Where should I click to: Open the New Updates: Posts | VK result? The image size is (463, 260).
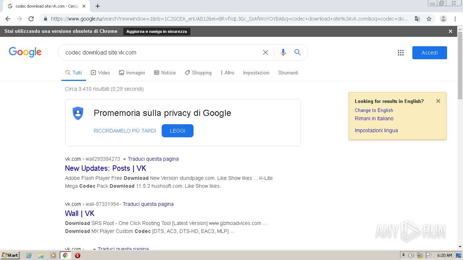tap(106, 168)
